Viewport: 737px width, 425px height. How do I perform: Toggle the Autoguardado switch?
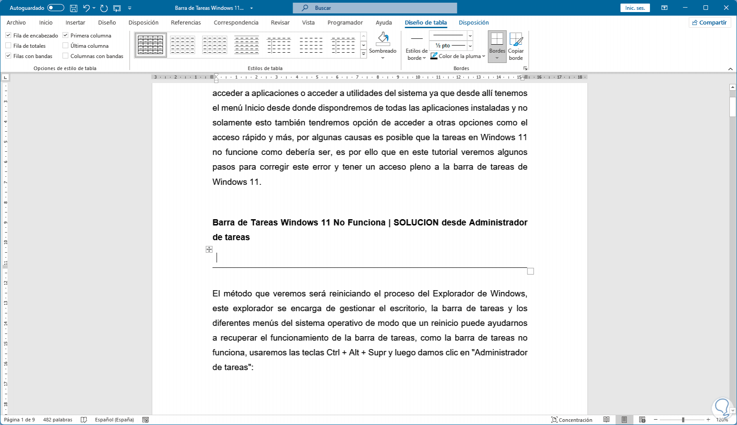(56, 8)
